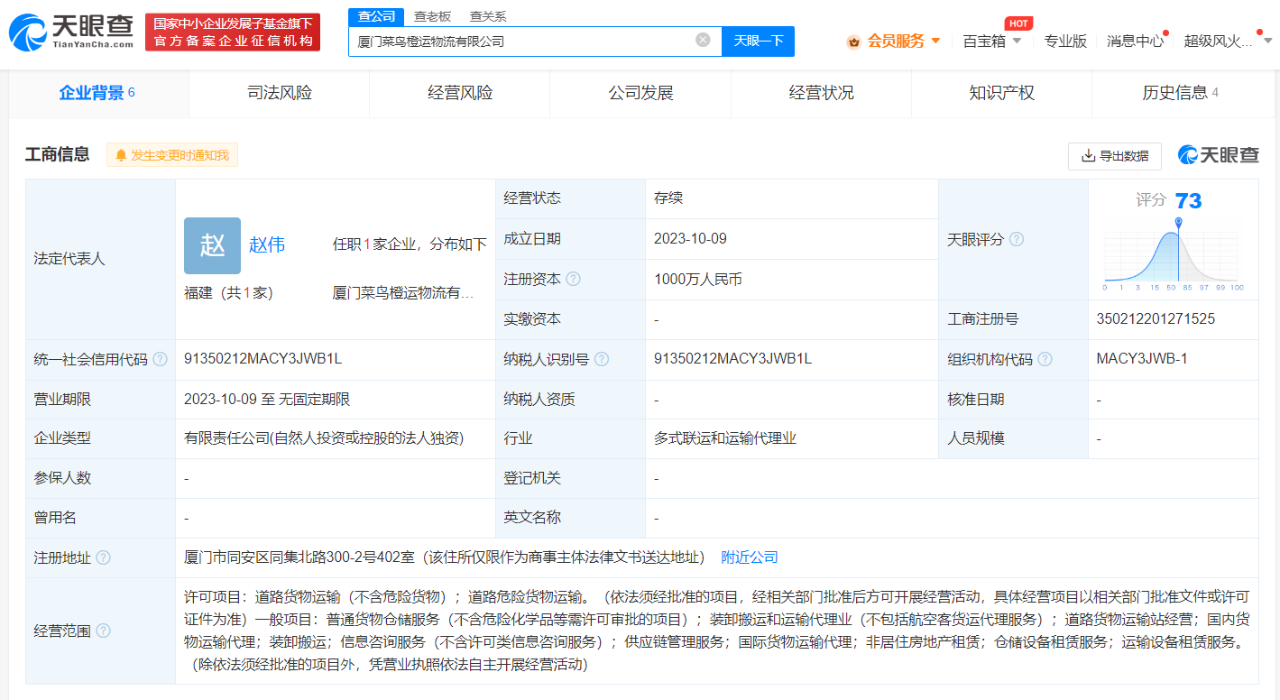Click the 天眼一下 search button

(758, 41)
